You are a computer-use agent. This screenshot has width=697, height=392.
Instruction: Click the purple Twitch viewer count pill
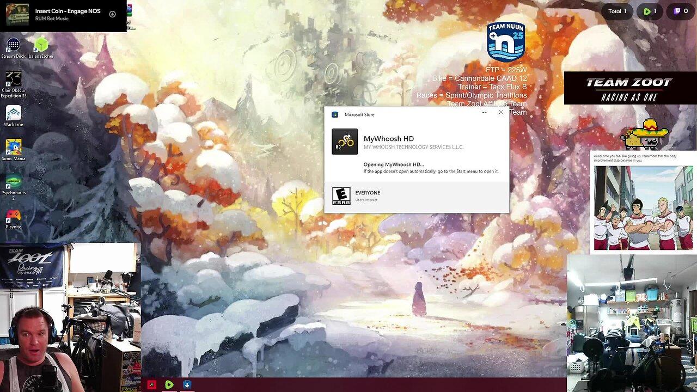tap(681, 11)
